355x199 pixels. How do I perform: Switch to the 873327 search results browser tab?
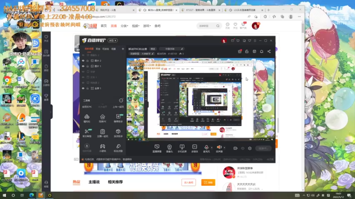point(201,10)
